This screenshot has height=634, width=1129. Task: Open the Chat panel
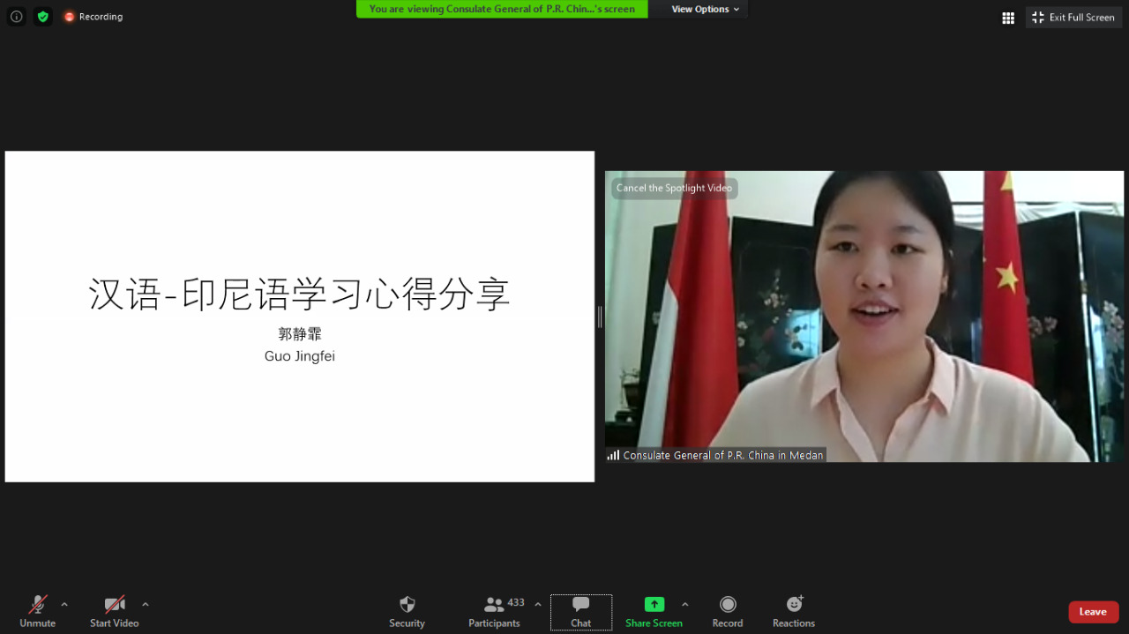point(581,612)
